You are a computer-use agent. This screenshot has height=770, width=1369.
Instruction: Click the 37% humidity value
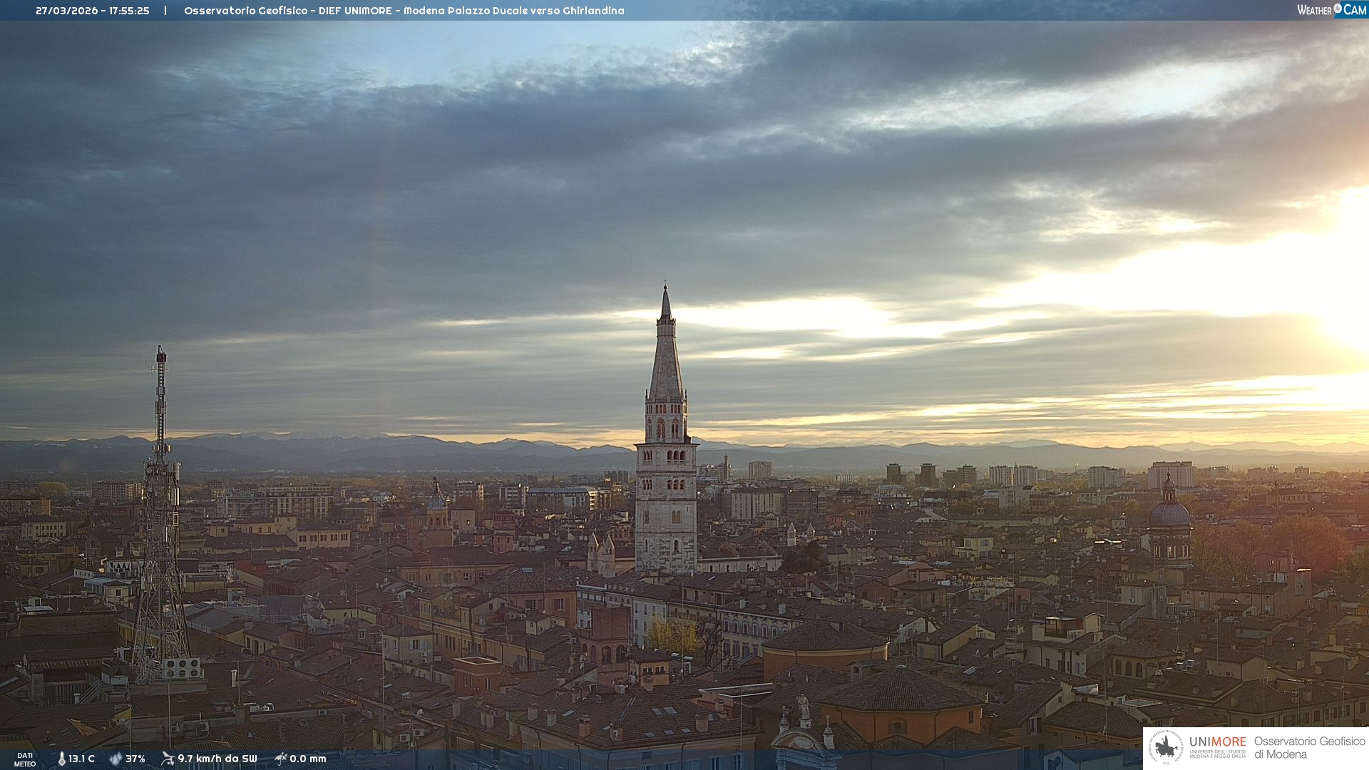coord(135,759)
